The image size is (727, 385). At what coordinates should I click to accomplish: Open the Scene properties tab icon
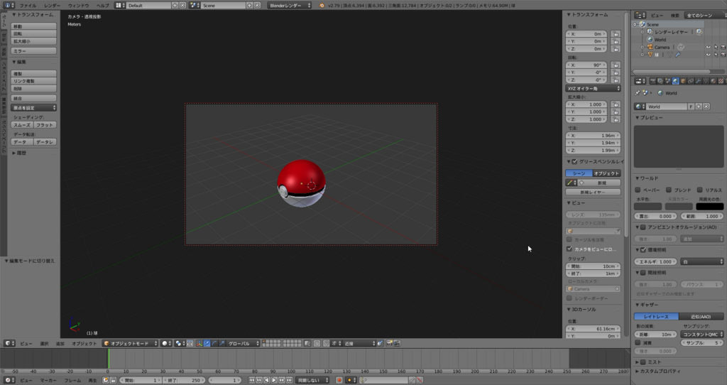[667, 81]
